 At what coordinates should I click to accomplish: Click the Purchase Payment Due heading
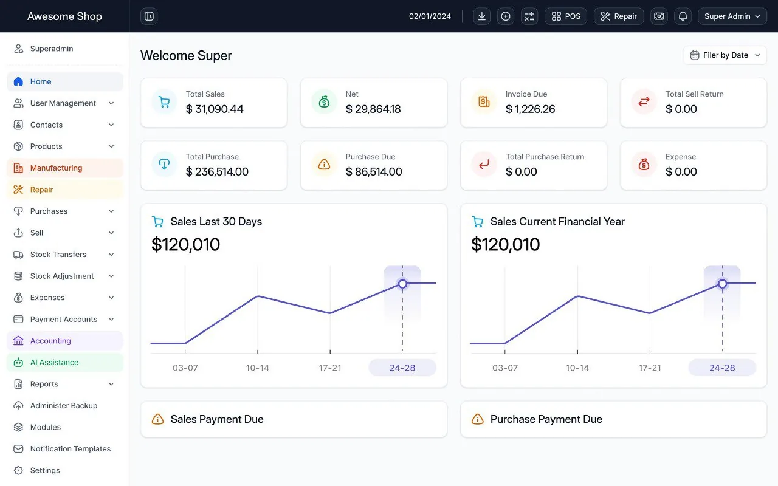546,419
